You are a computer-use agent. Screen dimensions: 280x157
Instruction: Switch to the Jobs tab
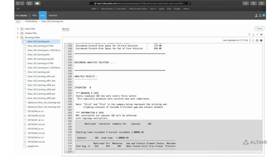(x=43, y=16)
